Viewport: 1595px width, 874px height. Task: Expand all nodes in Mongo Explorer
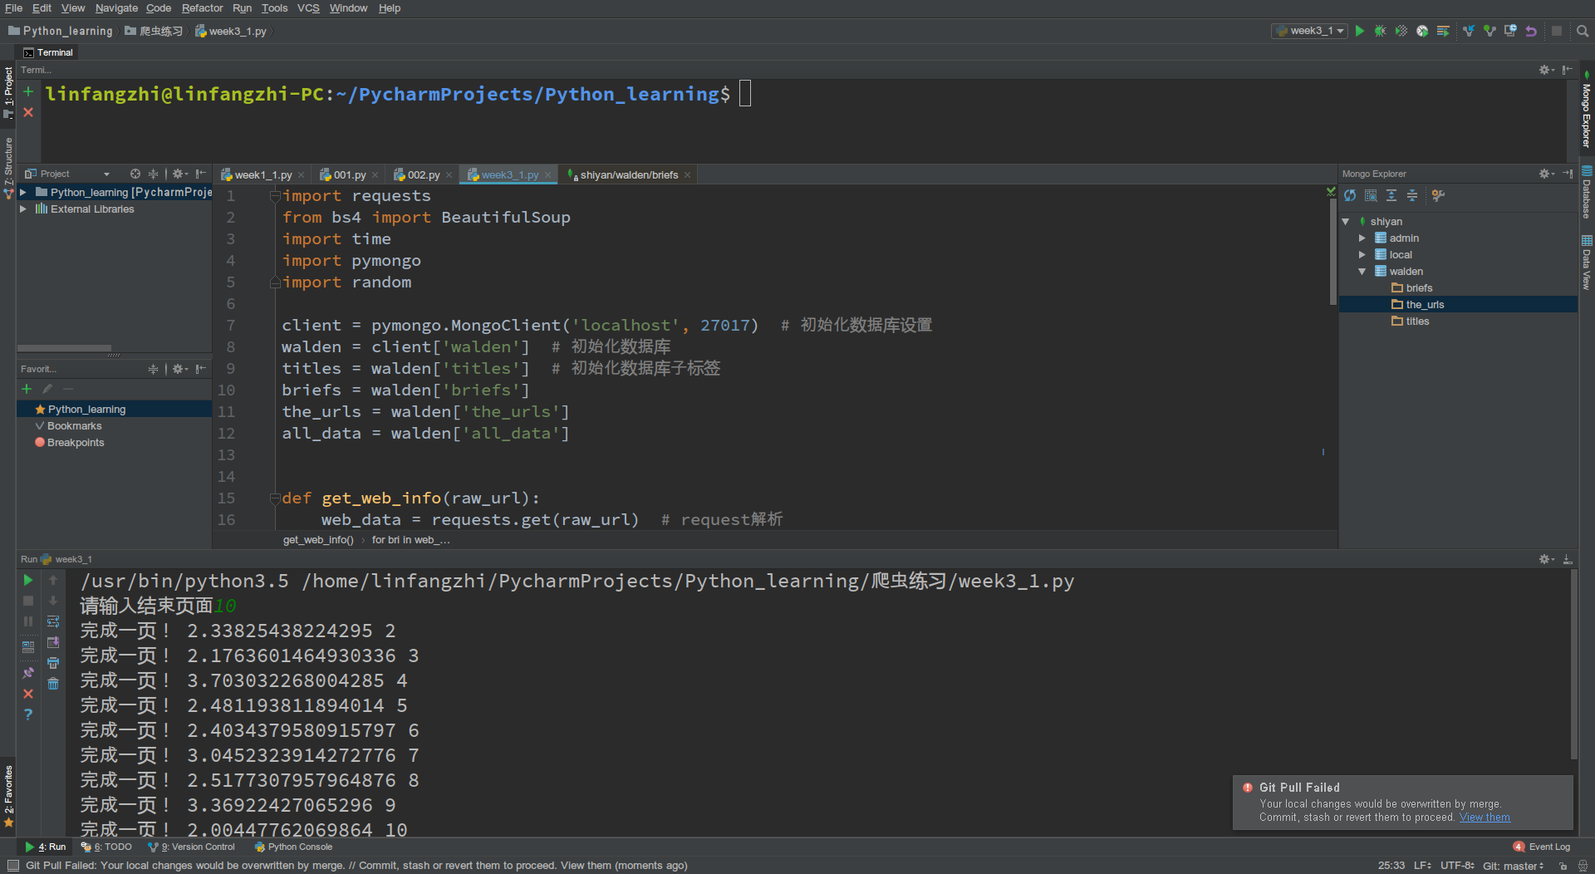coord(1391,195)
